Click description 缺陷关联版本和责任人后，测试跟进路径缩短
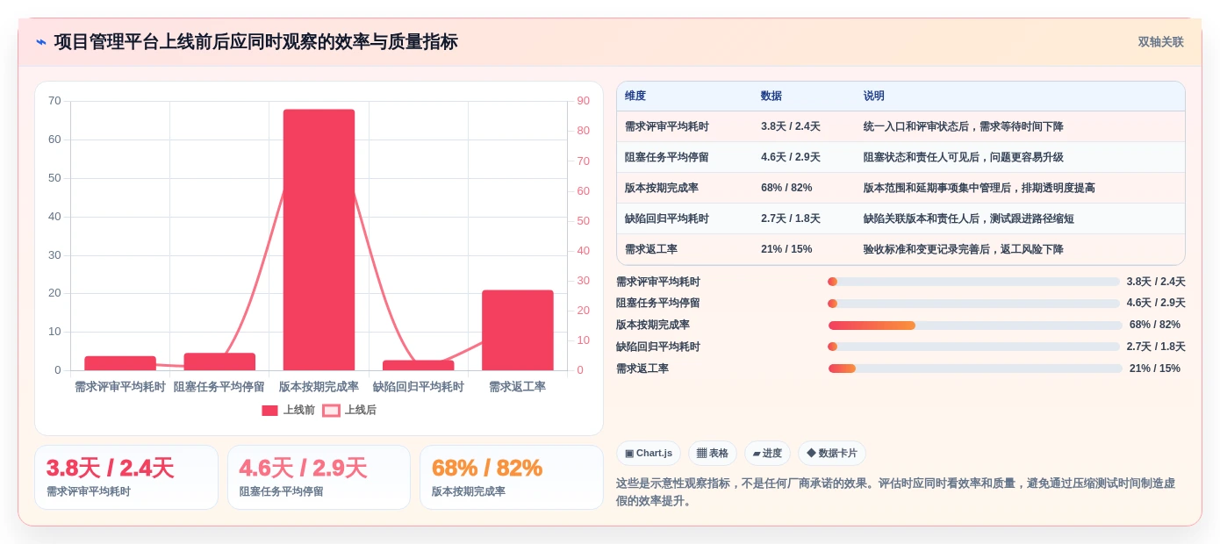Image resolution: width=1220 pixels, height=544 pixels. (x=969, y=218)
